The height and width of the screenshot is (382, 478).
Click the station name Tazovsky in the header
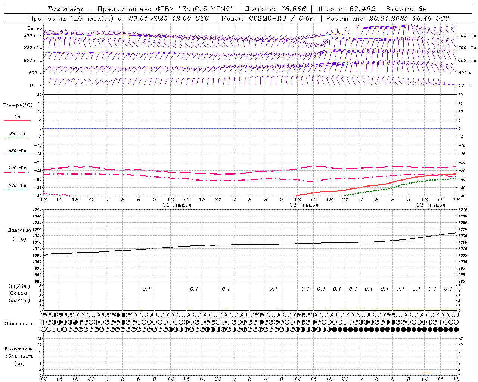click(x=65, y=9)
